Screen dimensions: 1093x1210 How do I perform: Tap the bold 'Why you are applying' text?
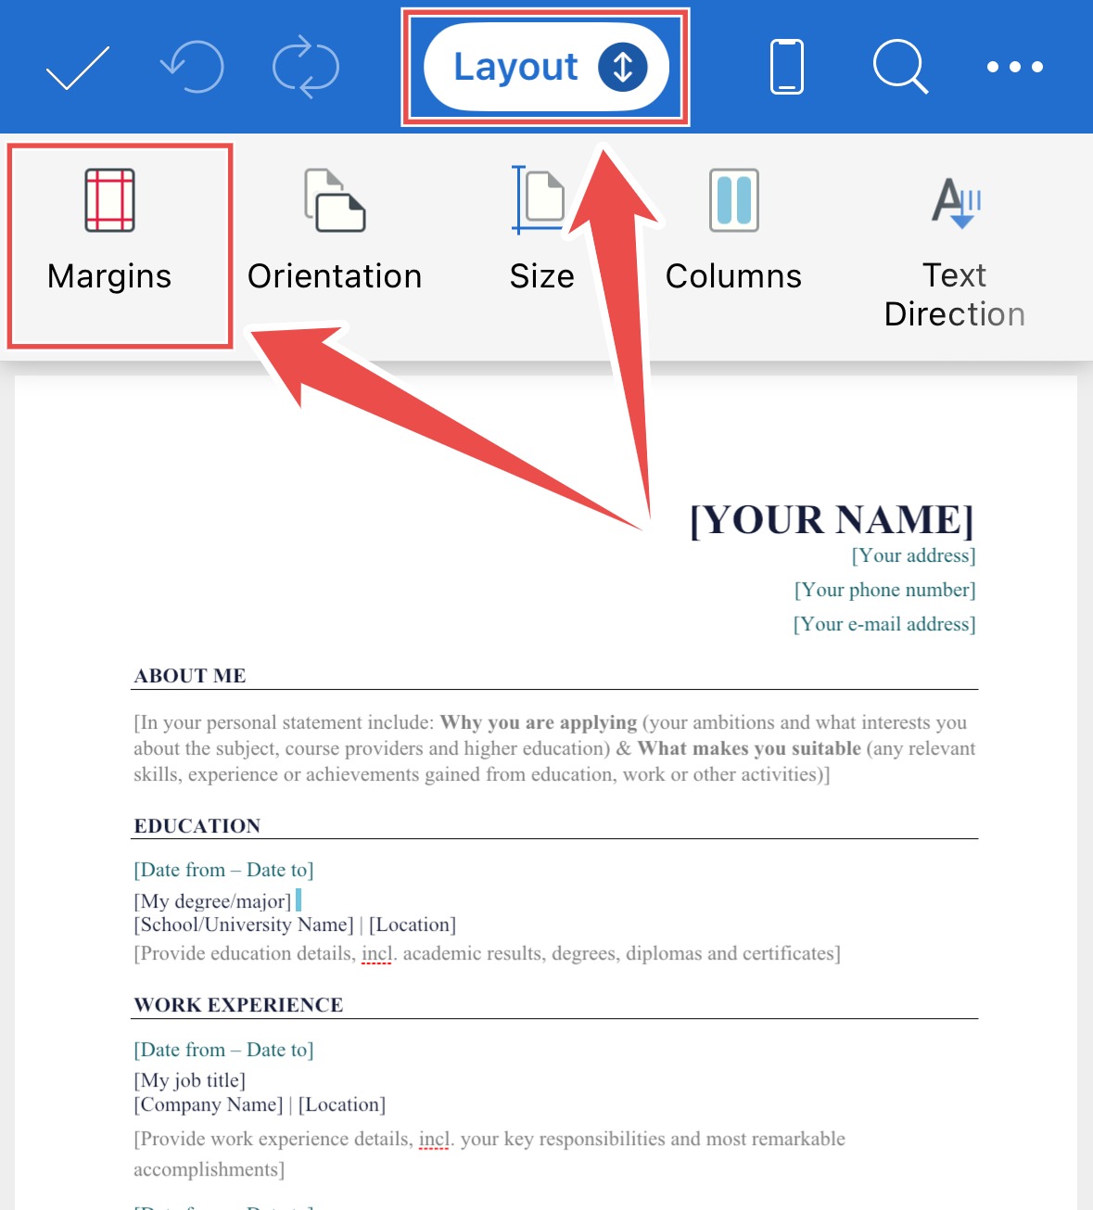pos(539,722)
